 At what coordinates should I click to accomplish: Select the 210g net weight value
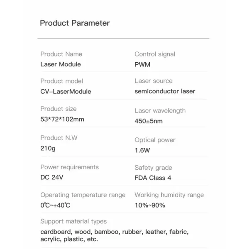click(48, 149)
